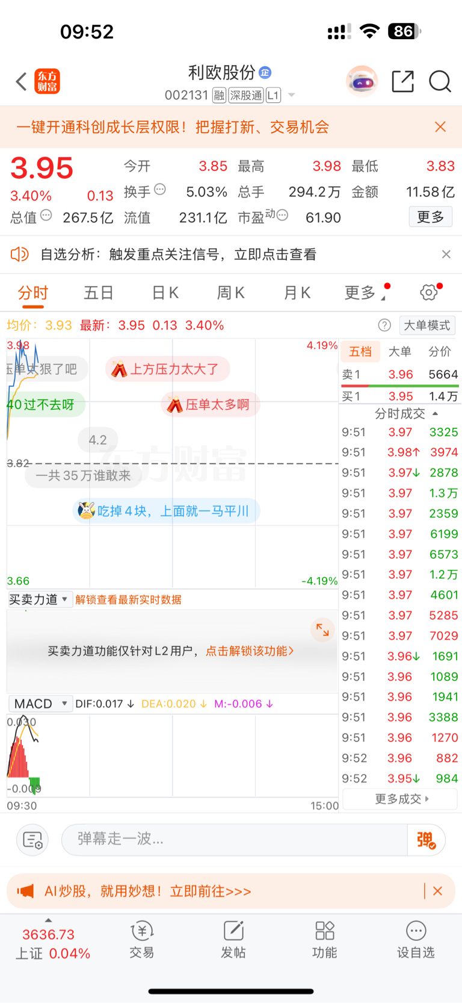Tap the 上方压力太大了 danmaku comment
This screenshot has height=1003, width=462.
pos(168,369)
